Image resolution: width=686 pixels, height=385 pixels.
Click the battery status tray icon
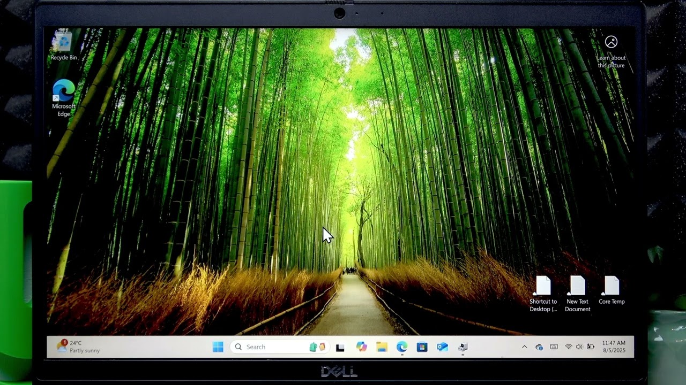pyautogui.click(x=591, y=347)
